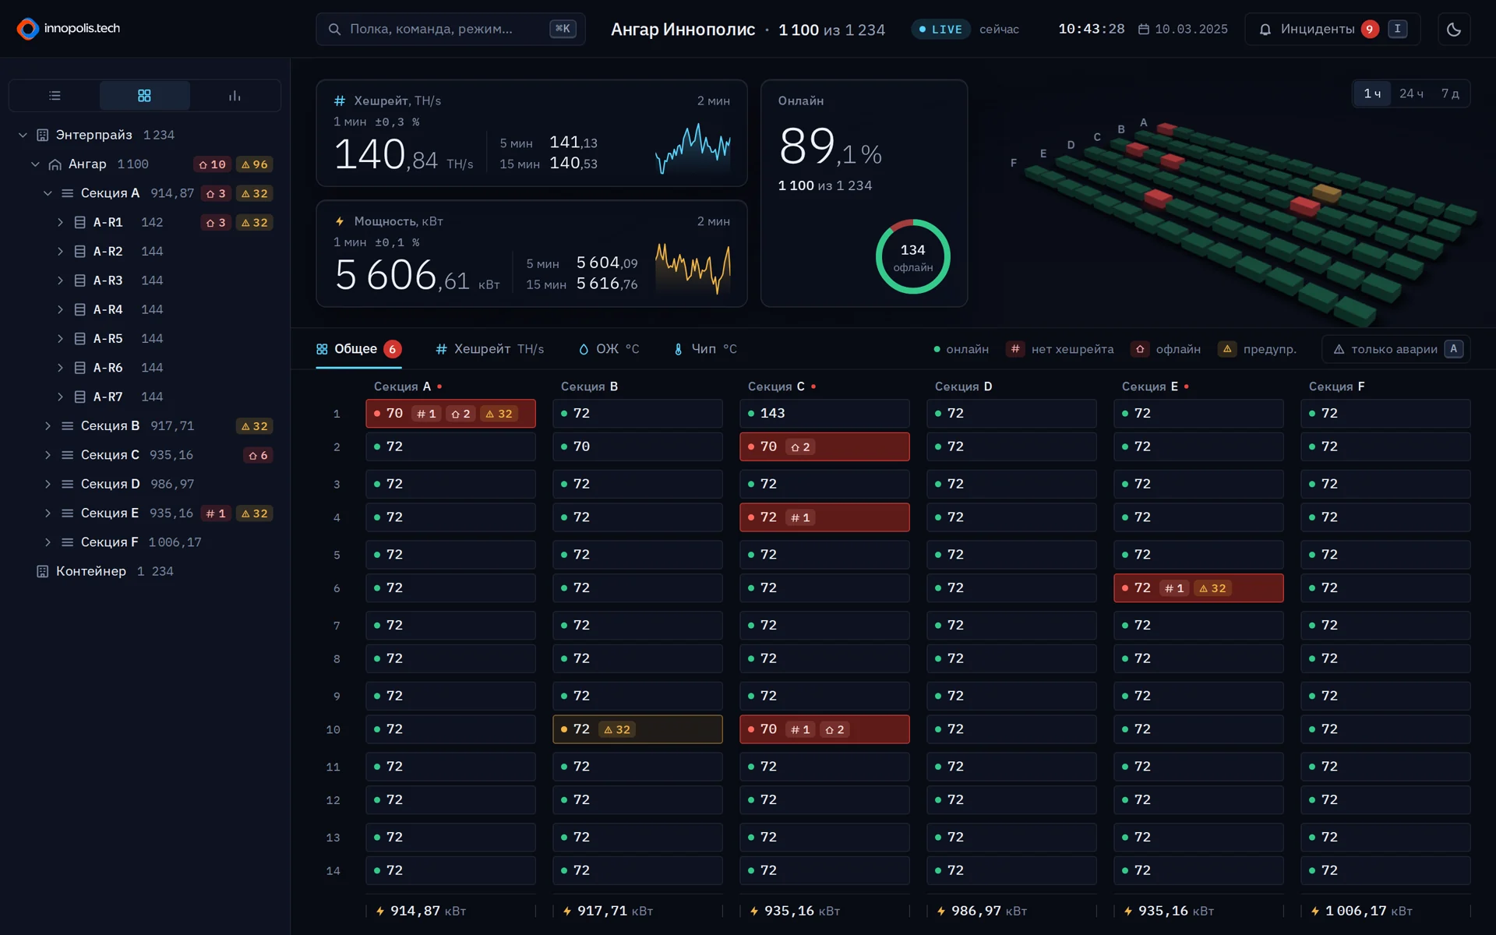Click the LIVE status badge
This screenshot has height=935, width=1496.
coord(941,29)
